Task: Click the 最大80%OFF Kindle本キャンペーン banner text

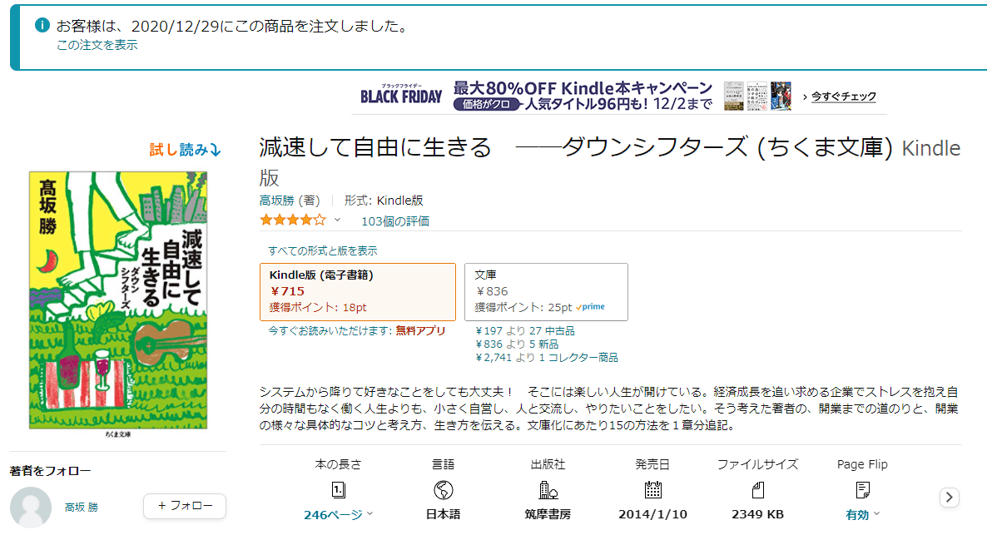Action: pos(583,88)
